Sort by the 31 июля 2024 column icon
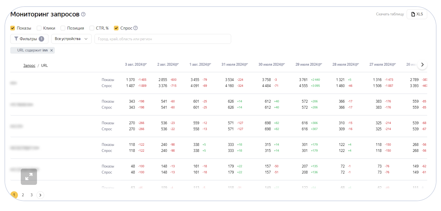Viewport: 441px width, 211px height. click(x=246, y=65)
